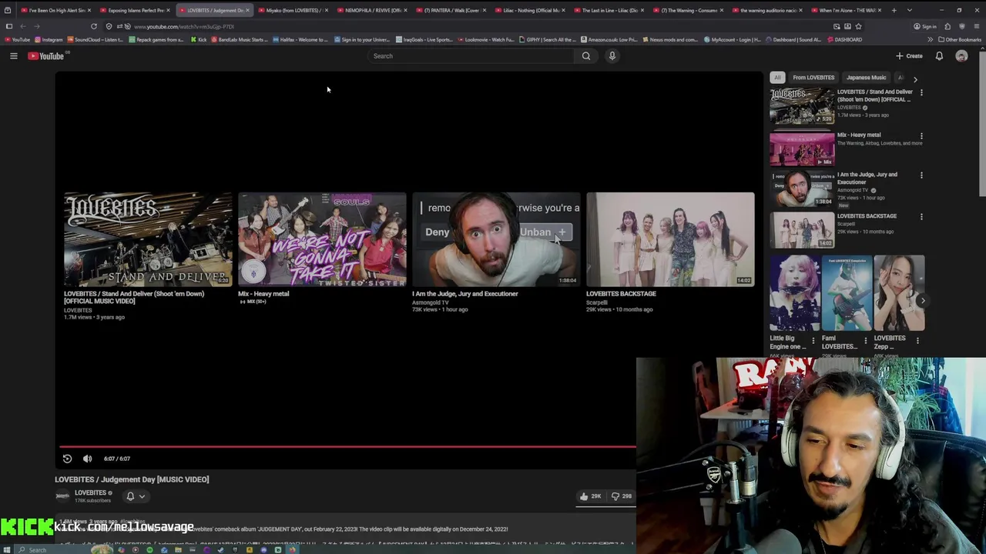
Task: Focus the YouTube search field
Action: (470, 55)
